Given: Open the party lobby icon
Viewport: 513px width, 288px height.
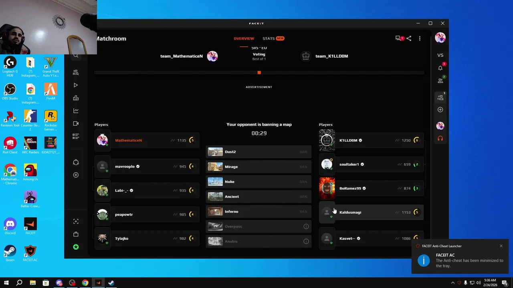Looking at the screenshot, I should pyautogui.click(x=440, y=97).
